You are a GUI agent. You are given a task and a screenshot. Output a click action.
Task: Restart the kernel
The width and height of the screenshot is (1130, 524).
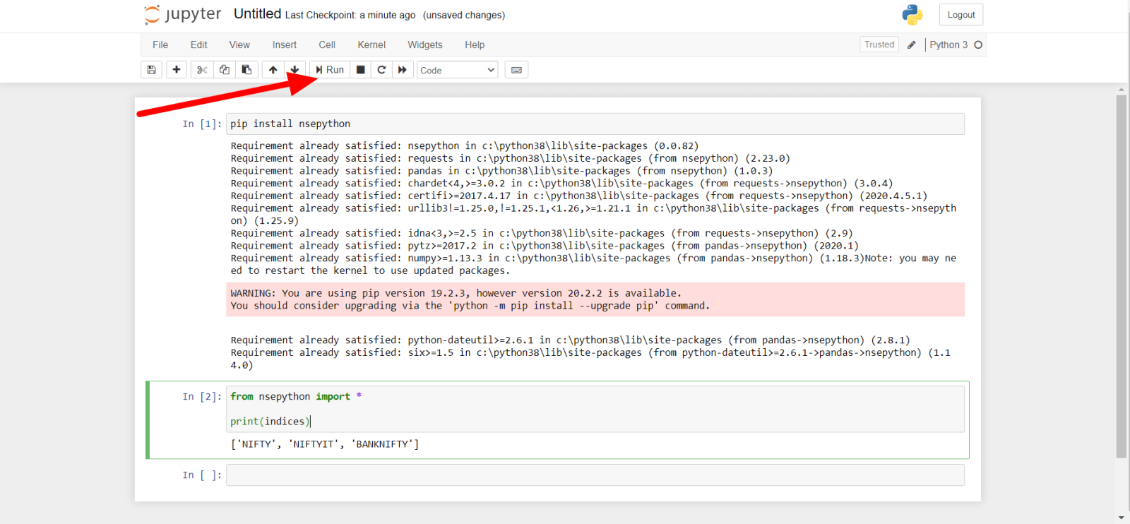[x=381, y=70]
